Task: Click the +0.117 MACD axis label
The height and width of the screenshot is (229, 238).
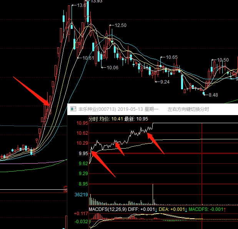Action: [x=81, y=214]
